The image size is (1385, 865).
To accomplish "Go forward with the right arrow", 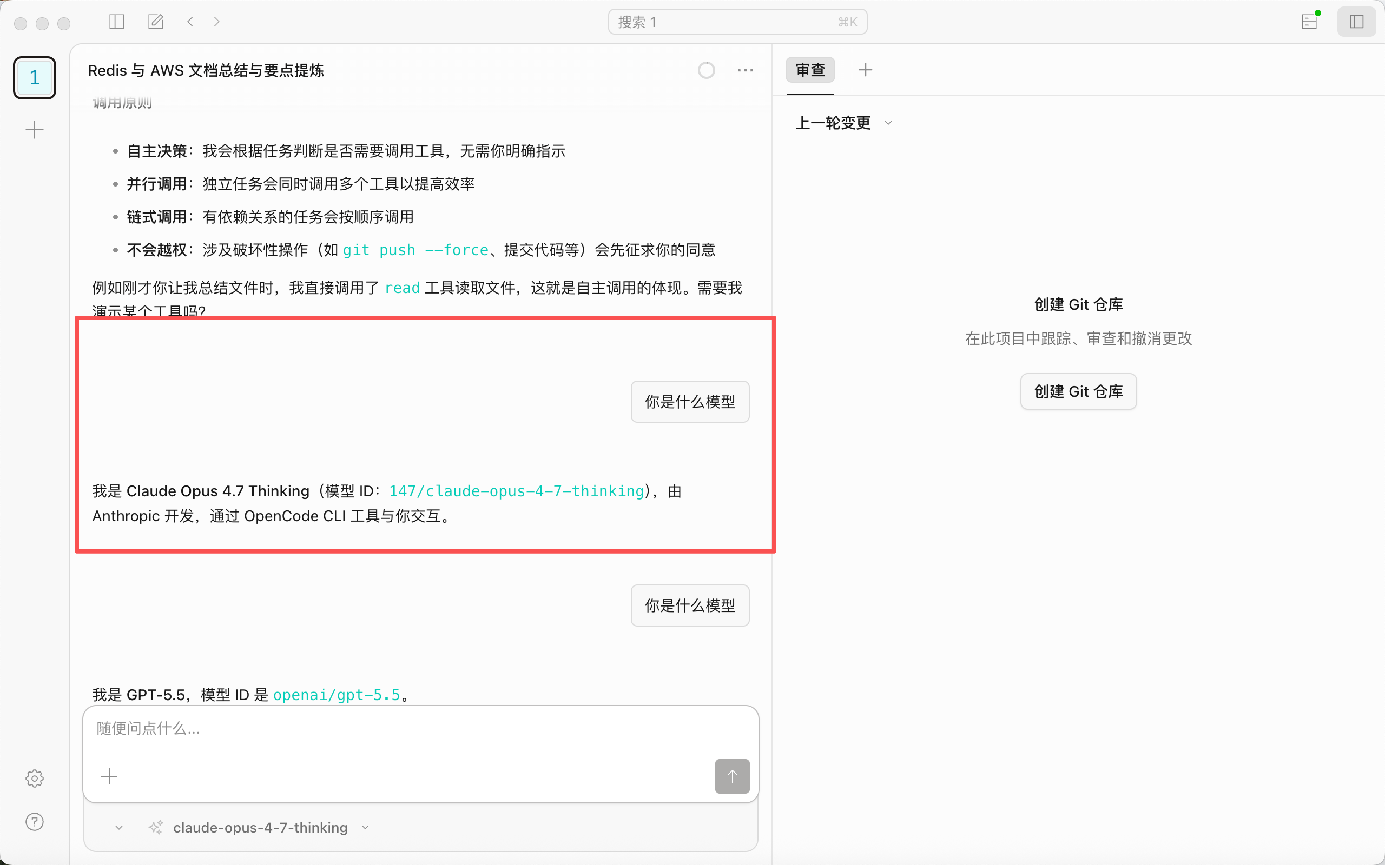I will [216, 22].
